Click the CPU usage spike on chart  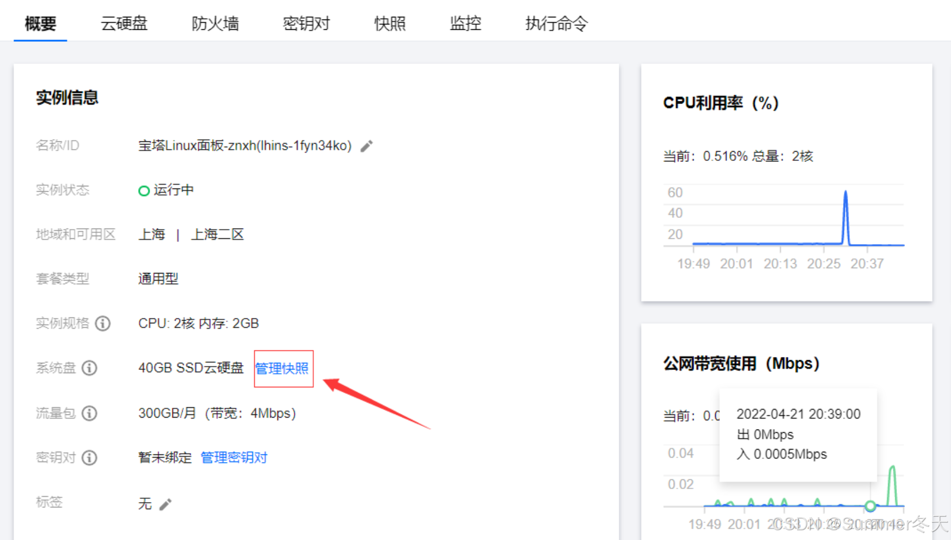[845, 217]
